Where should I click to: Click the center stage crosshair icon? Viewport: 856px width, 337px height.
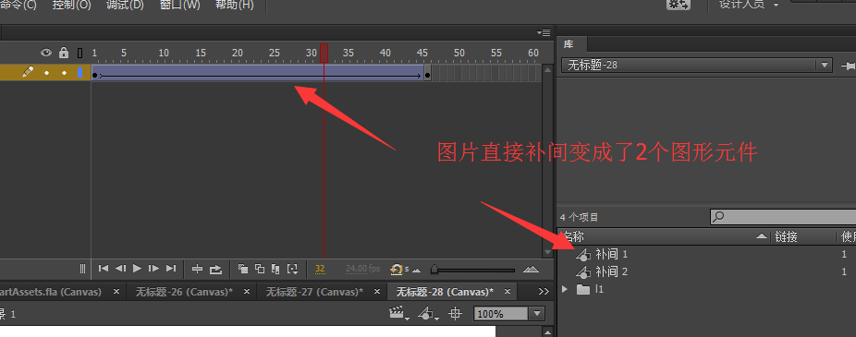pos(455,314)
